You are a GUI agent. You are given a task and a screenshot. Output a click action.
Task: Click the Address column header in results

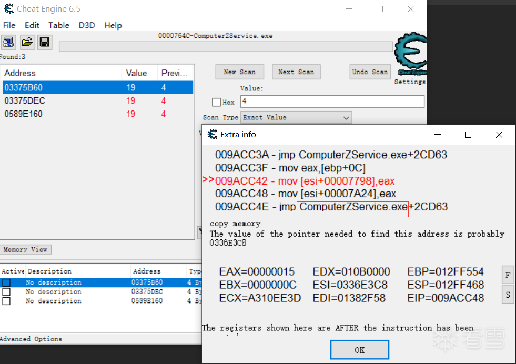point(61,73)
